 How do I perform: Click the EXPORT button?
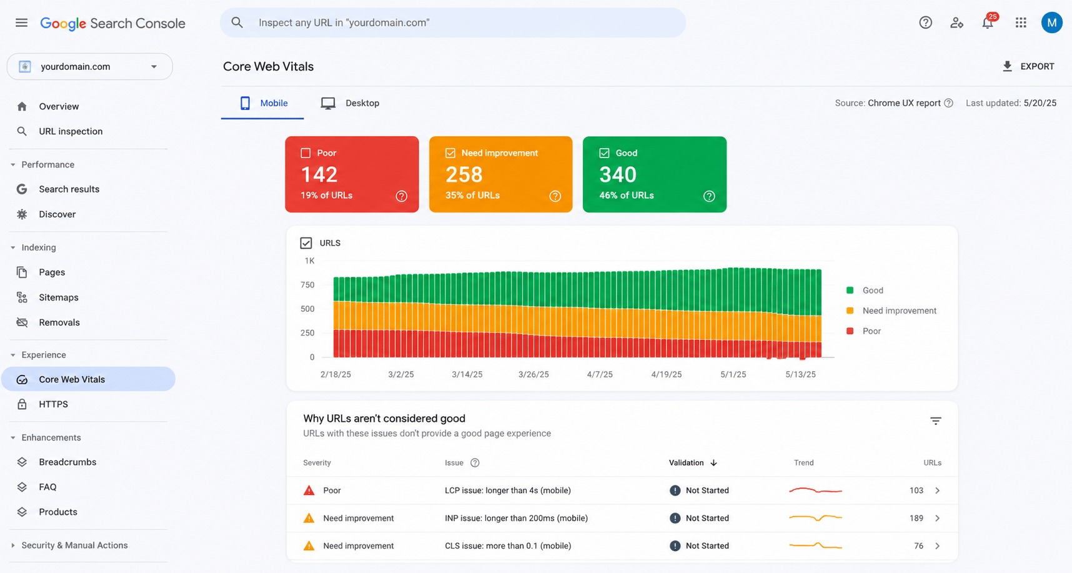(x=1028, y=66)
